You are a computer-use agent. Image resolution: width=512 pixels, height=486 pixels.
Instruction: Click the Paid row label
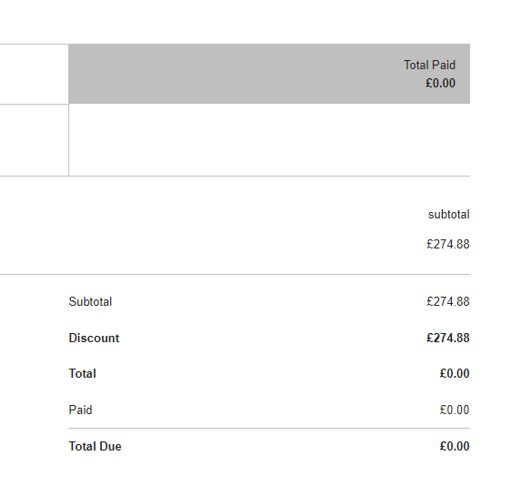(x=80, y=410)
